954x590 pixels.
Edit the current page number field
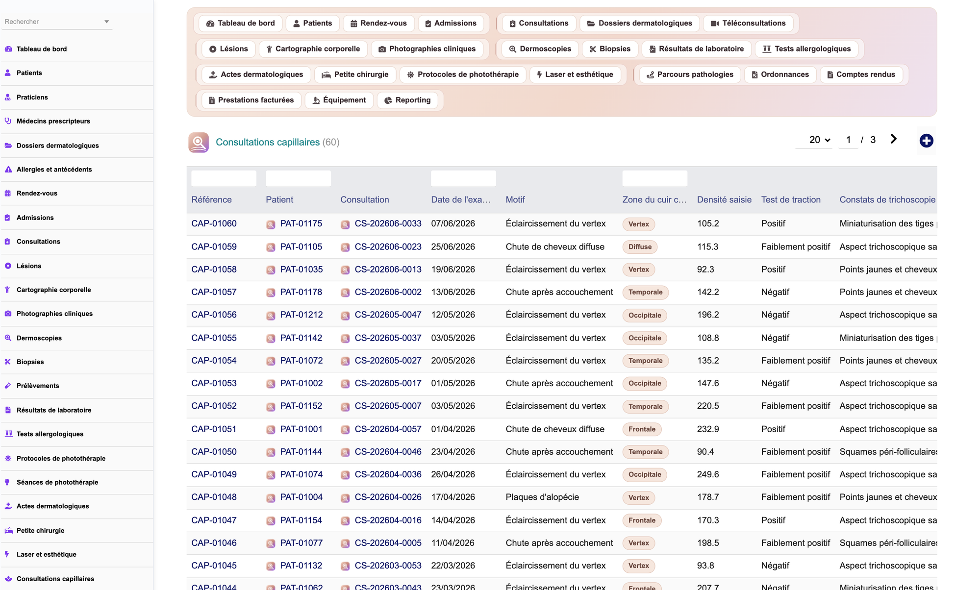coord(848,140)
